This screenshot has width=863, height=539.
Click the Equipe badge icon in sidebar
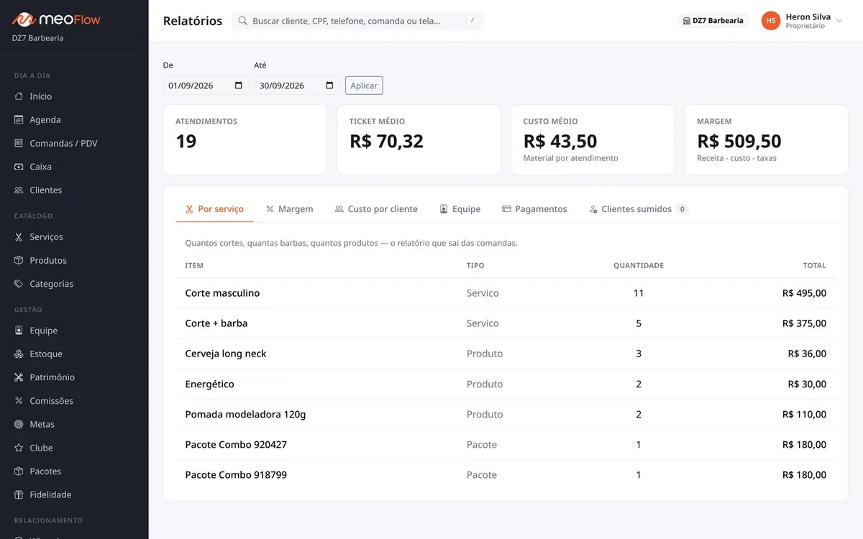pos(19,331)
